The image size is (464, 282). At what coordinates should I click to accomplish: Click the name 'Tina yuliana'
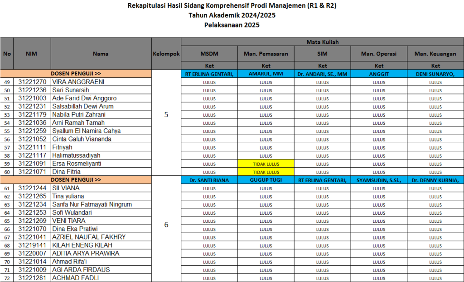pyautogui.click(x=68, y=196)
